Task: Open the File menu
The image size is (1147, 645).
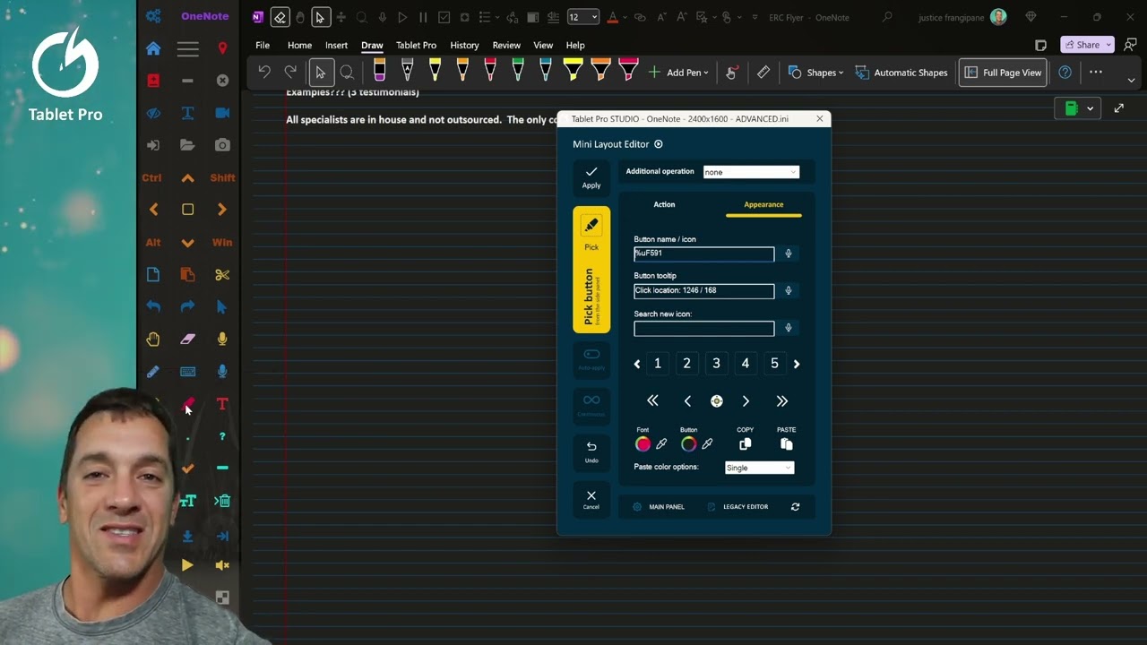Action: click(x=263, y=45)
